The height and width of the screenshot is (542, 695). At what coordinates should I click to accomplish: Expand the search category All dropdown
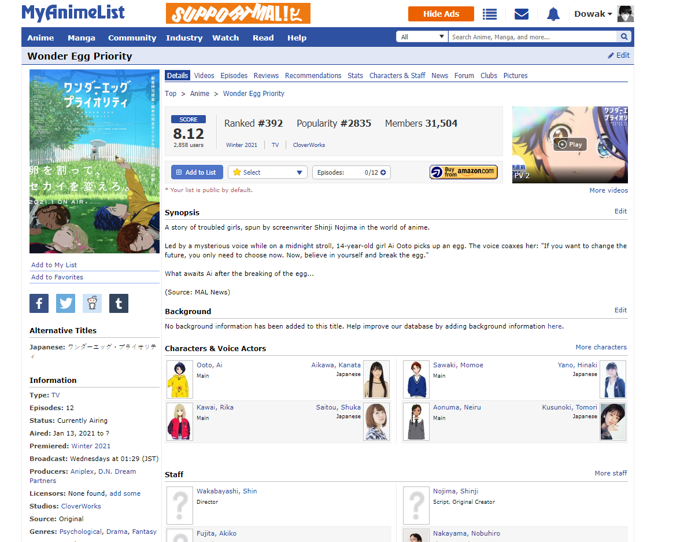(422, 37)
